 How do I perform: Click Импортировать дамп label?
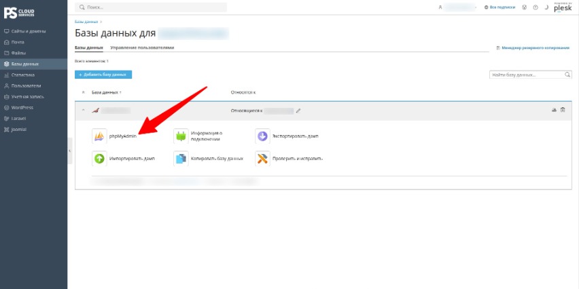132,159
